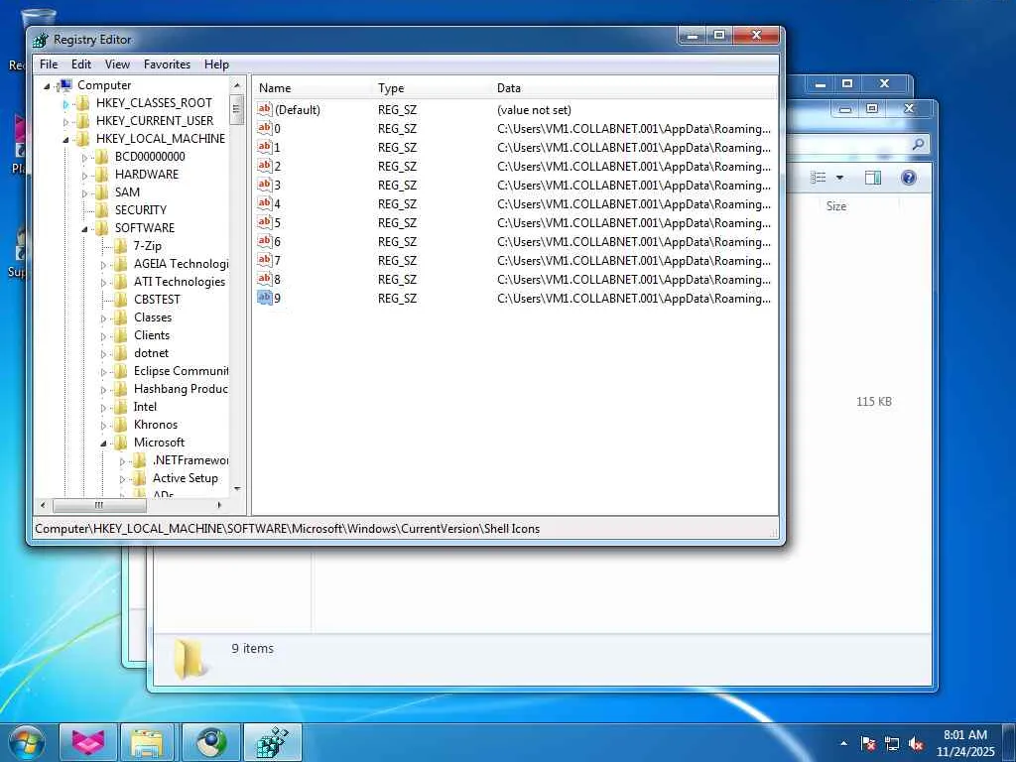Open the Help menu
The height and width of the screenshot is (762, 1016).
coord(216,64)
